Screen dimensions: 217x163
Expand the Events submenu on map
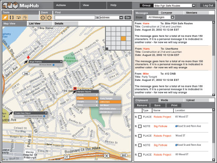click(x=97, y=98)
